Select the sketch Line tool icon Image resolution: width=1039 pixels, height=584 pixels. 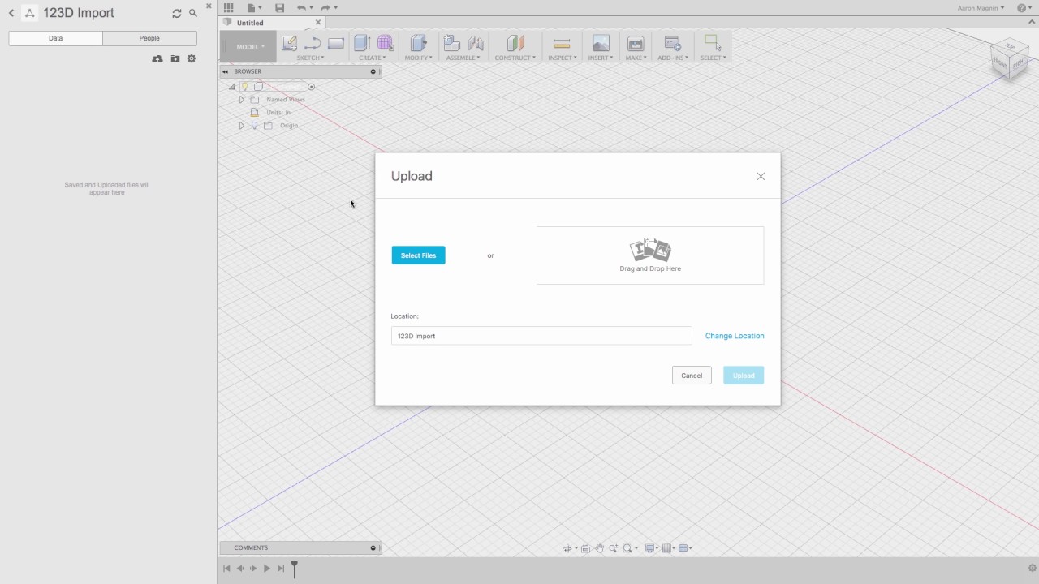click(313, 44)
